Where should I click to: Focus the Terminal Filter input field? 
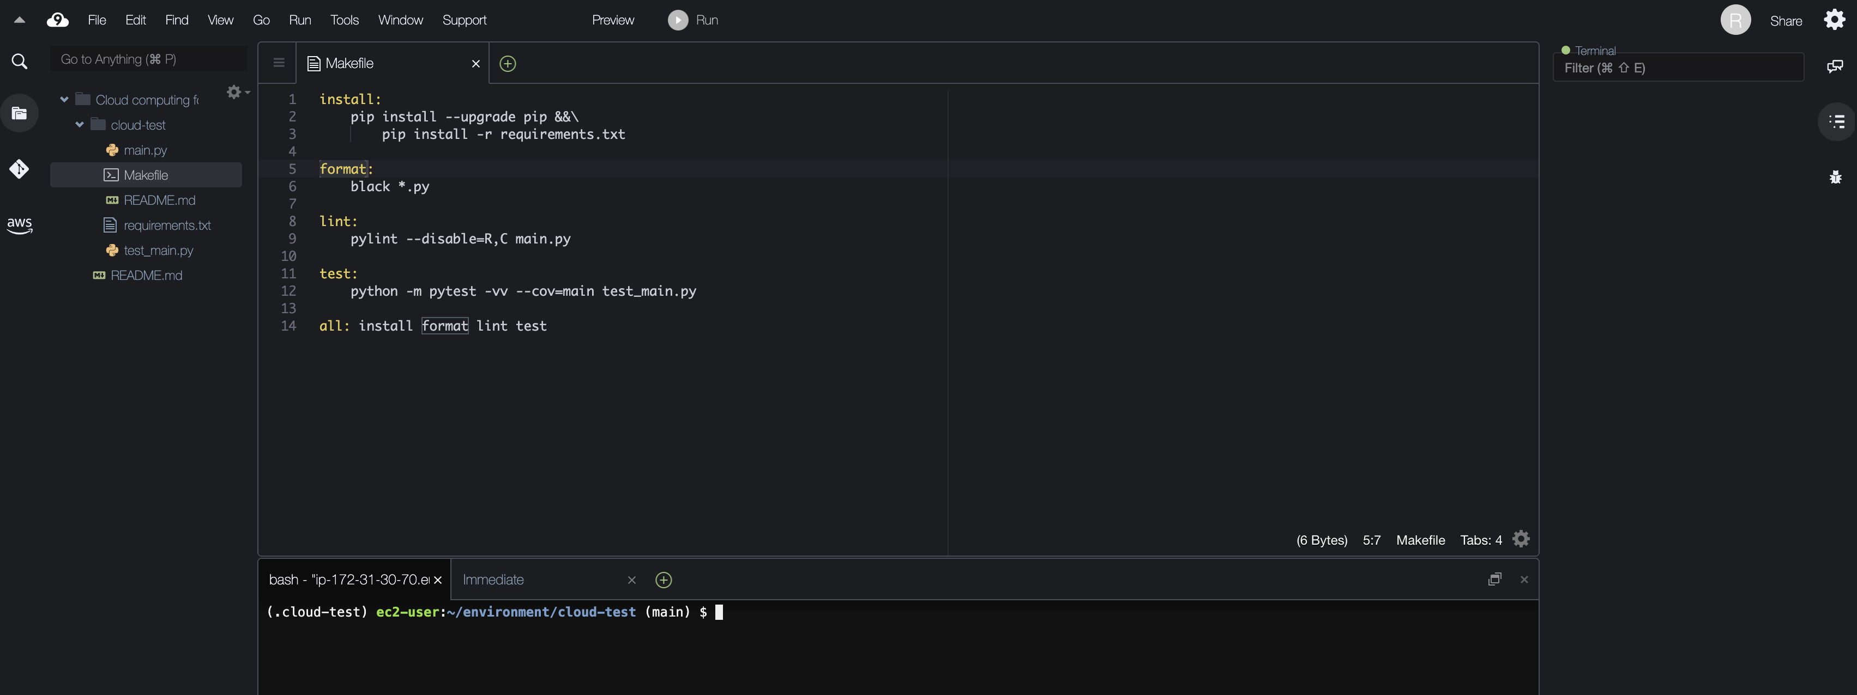pos(1678,68)
